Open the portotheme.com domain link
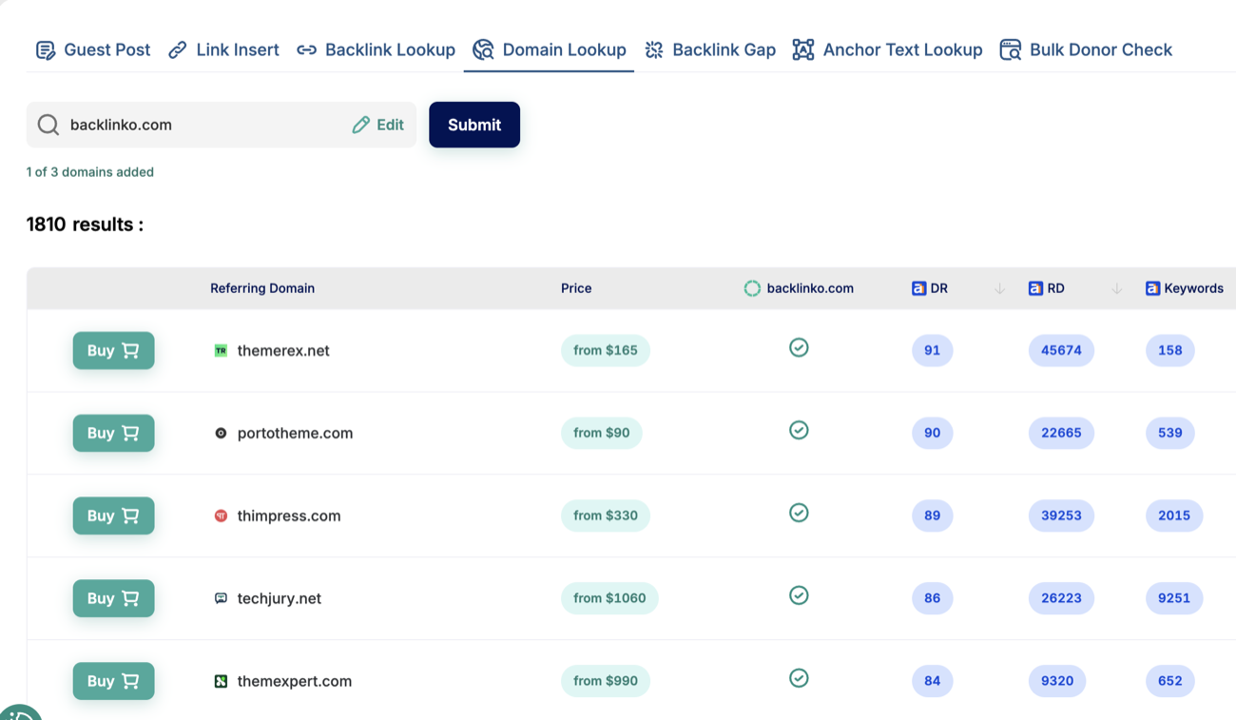The image size is (1236, 720). [295, 433]
